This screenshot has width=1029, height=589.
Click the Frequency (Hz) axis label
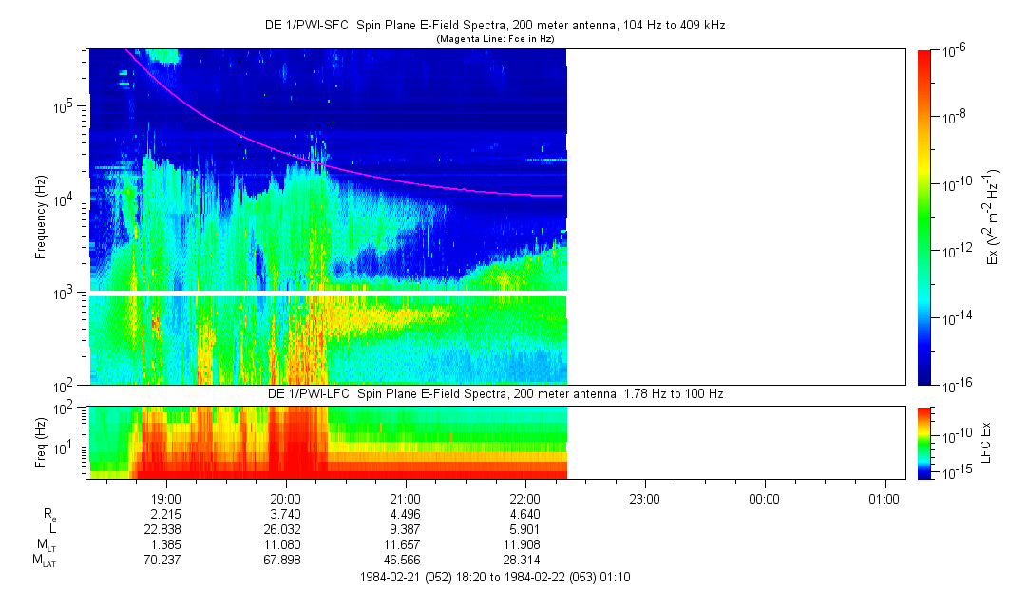(41, 218)
